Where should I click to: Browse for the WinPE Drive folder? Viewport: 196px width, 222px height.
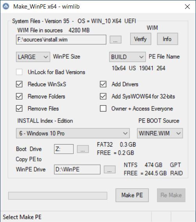point(110,170)
